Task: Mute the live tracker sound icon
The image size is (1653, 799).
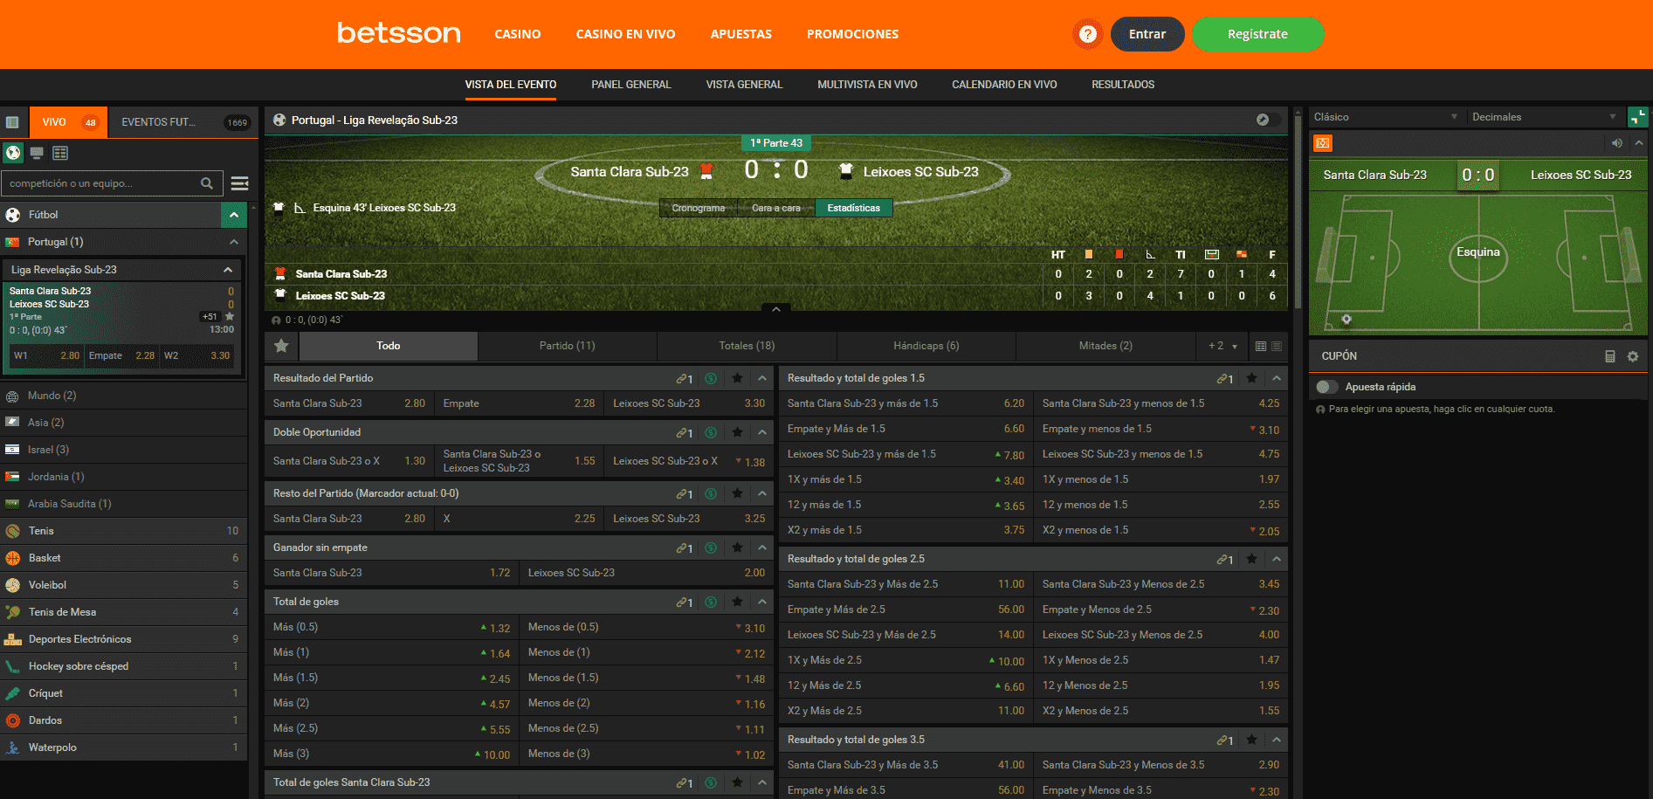Action: [1616, 143]
